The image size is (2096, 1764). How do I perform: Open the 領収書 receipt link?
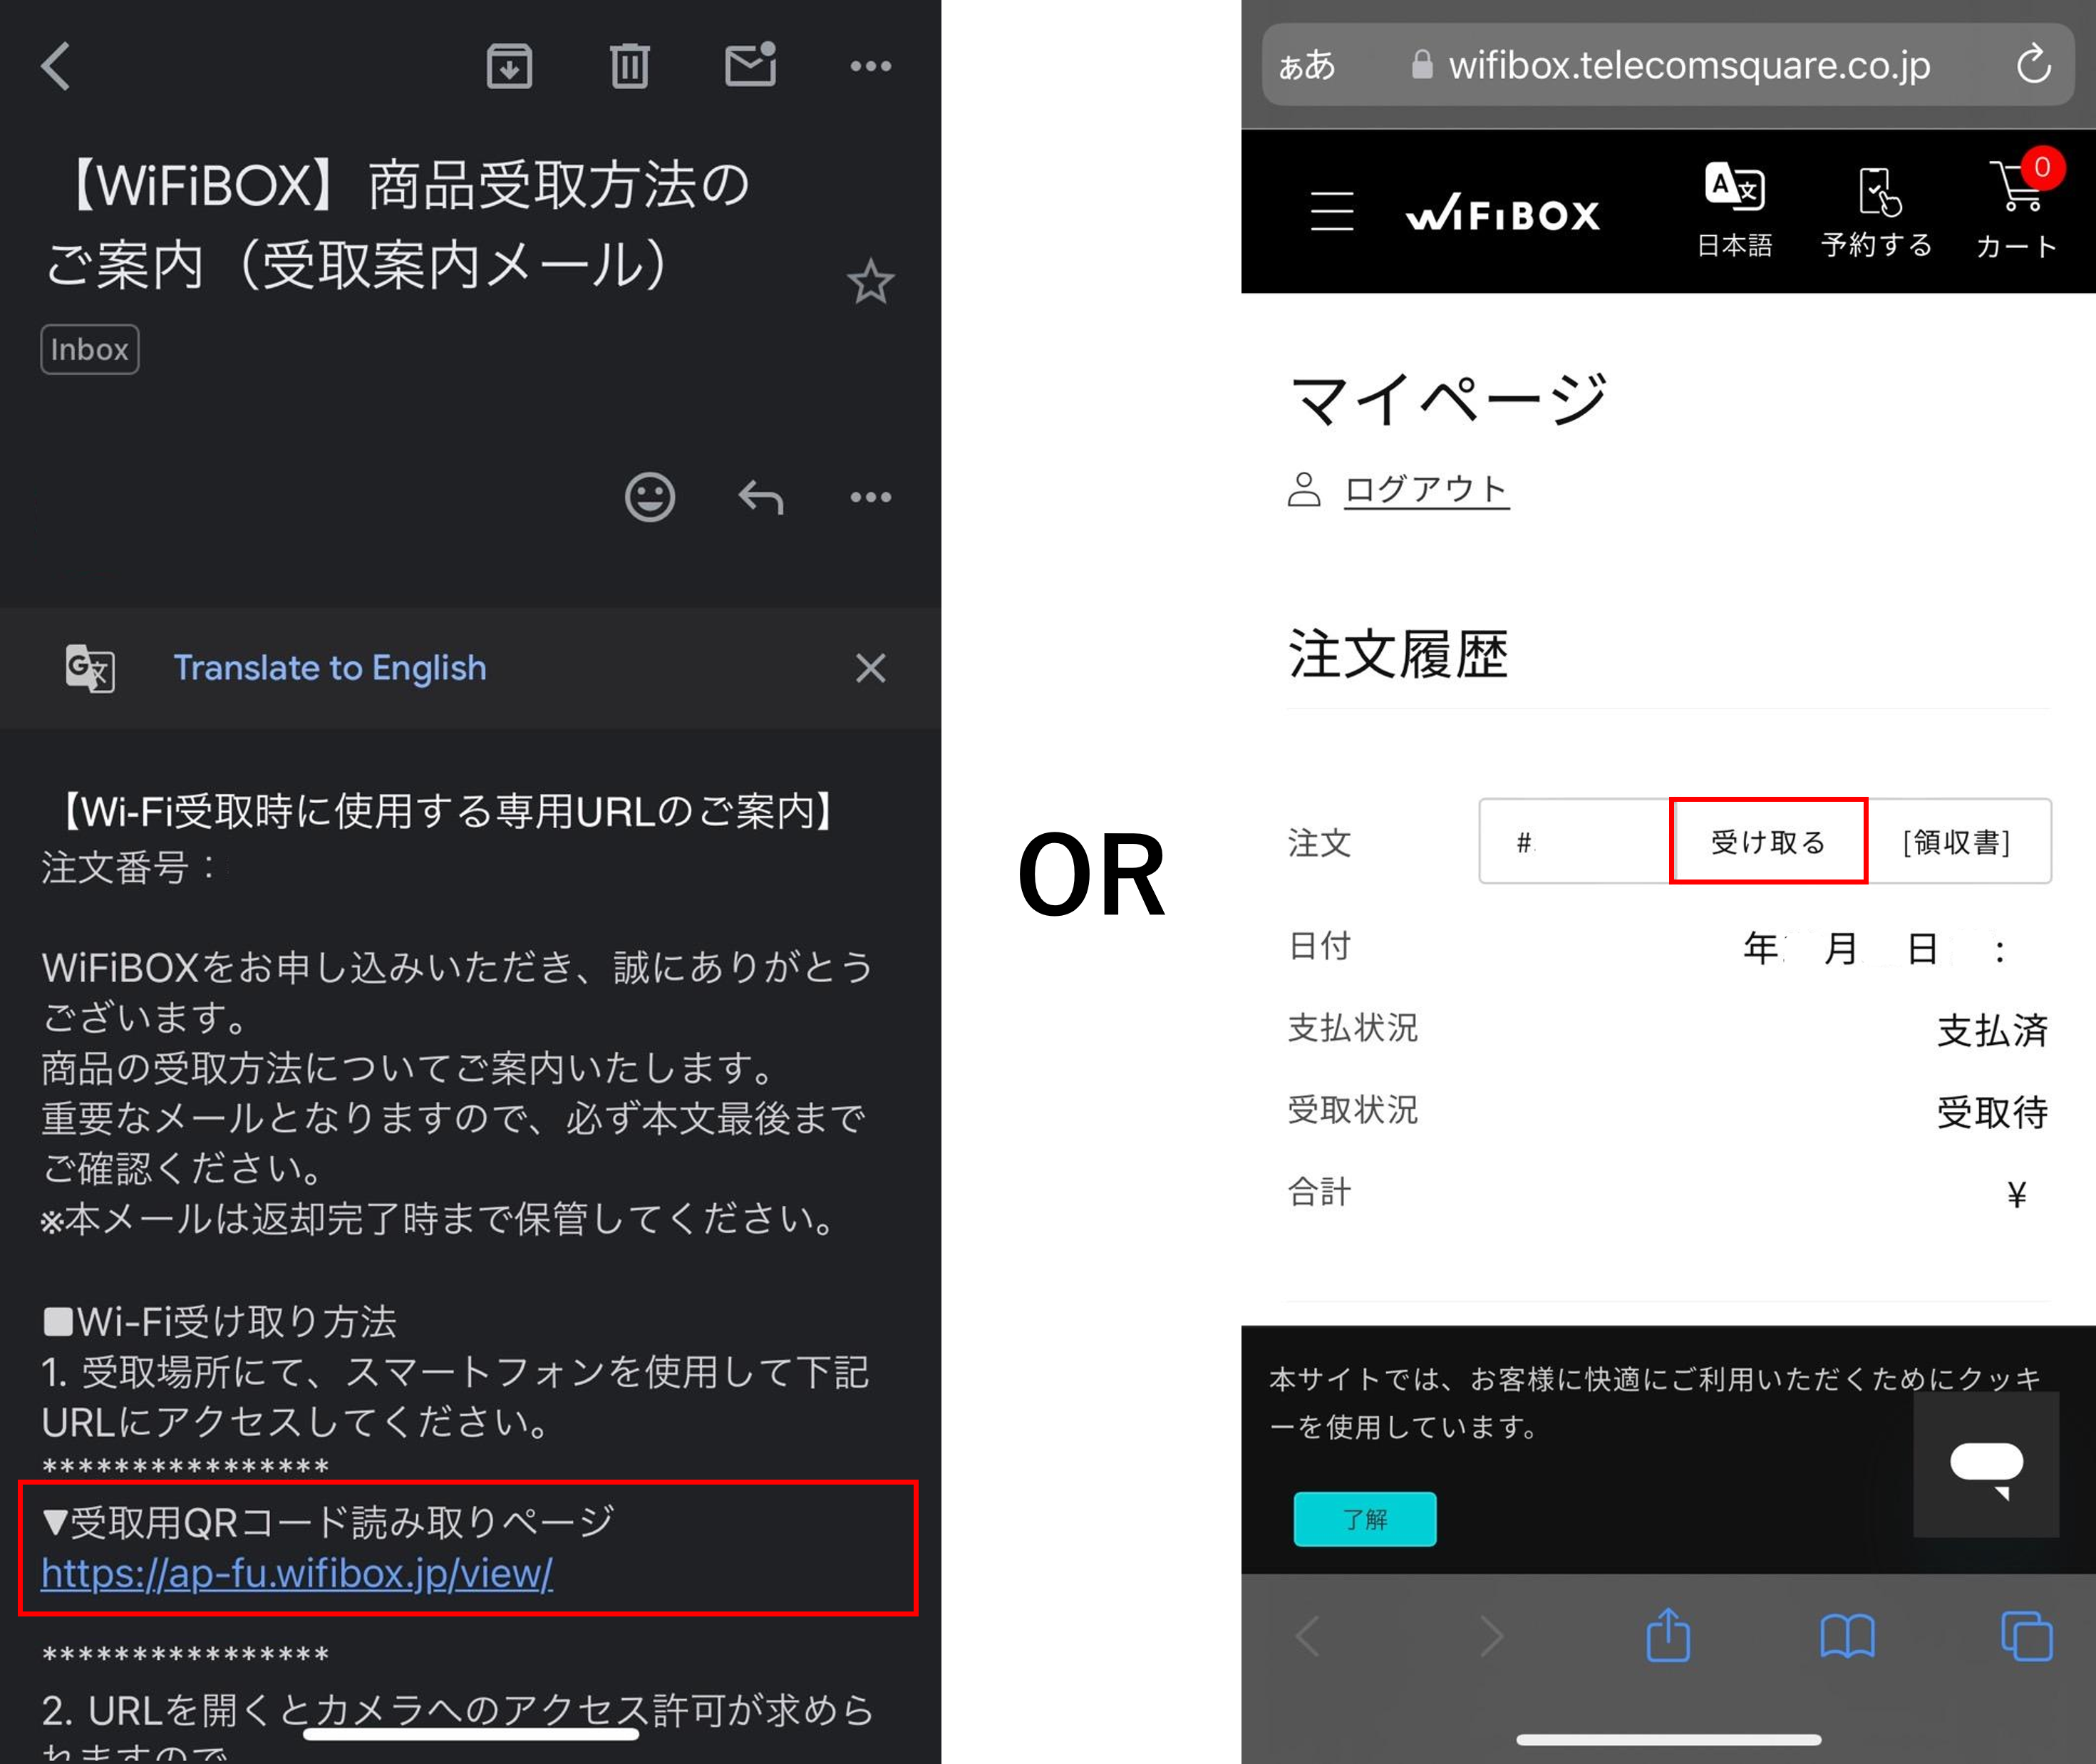(1957, 841)
